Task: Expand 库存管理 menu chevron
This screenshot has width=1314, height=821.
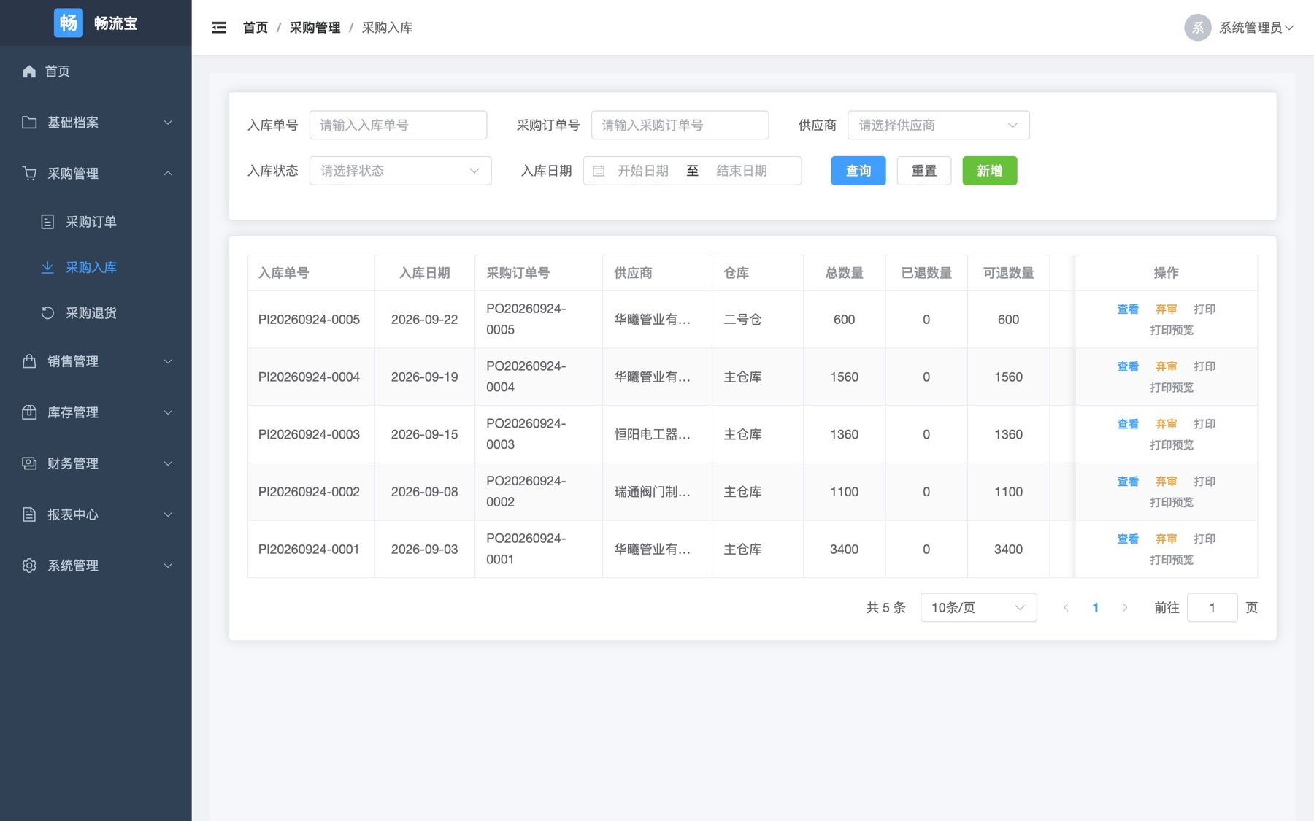Action: click(168, 412)
